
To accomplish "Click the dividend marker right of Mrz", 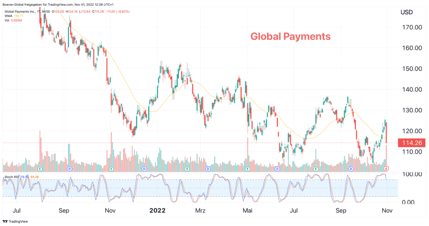I will (x=208, y=169).
